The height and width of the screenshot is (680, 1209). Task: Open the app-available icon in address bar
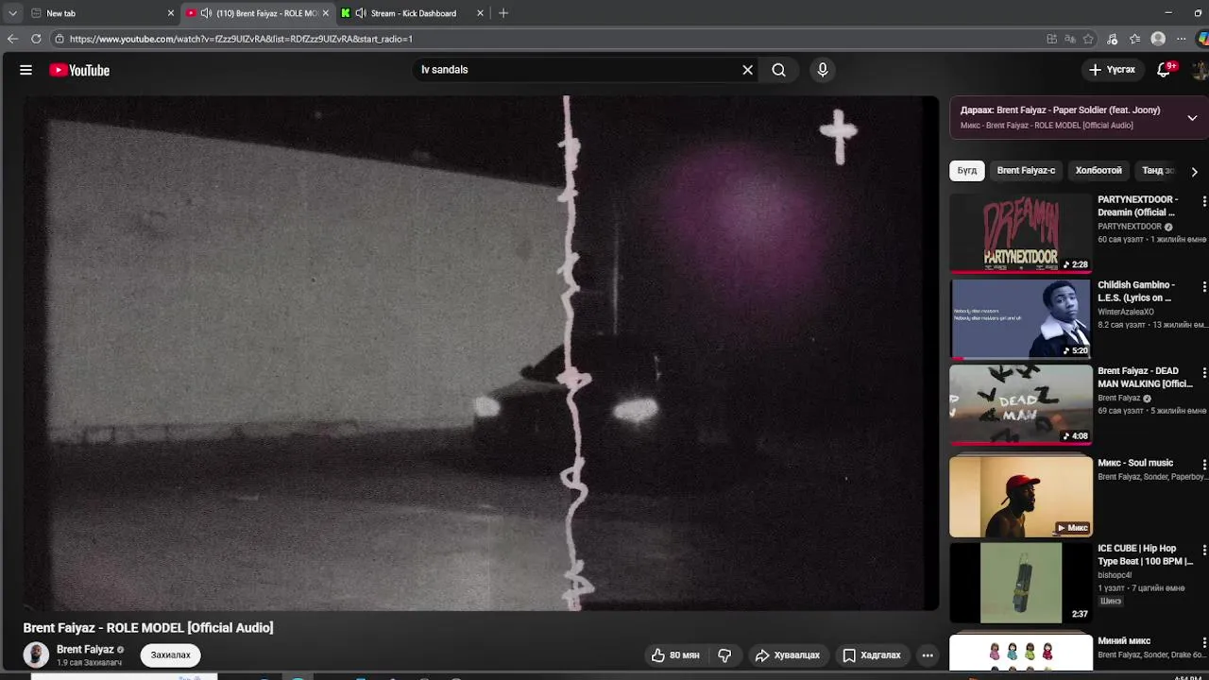[1051, 39]
